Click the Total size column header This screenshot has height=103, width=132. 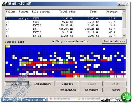pyautogui.click(x=67, y=12)
